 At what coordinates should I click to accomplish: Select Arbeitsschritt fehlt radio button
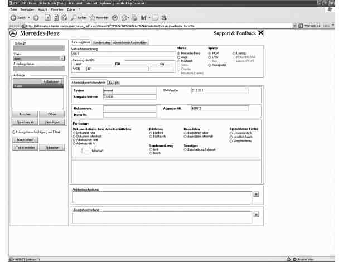click(74, 140)
